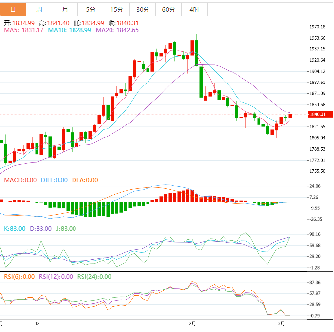Screen dimensions: 334x332
Task: Click the 2月 date marker on the time axis
Action: pos(192,324)
